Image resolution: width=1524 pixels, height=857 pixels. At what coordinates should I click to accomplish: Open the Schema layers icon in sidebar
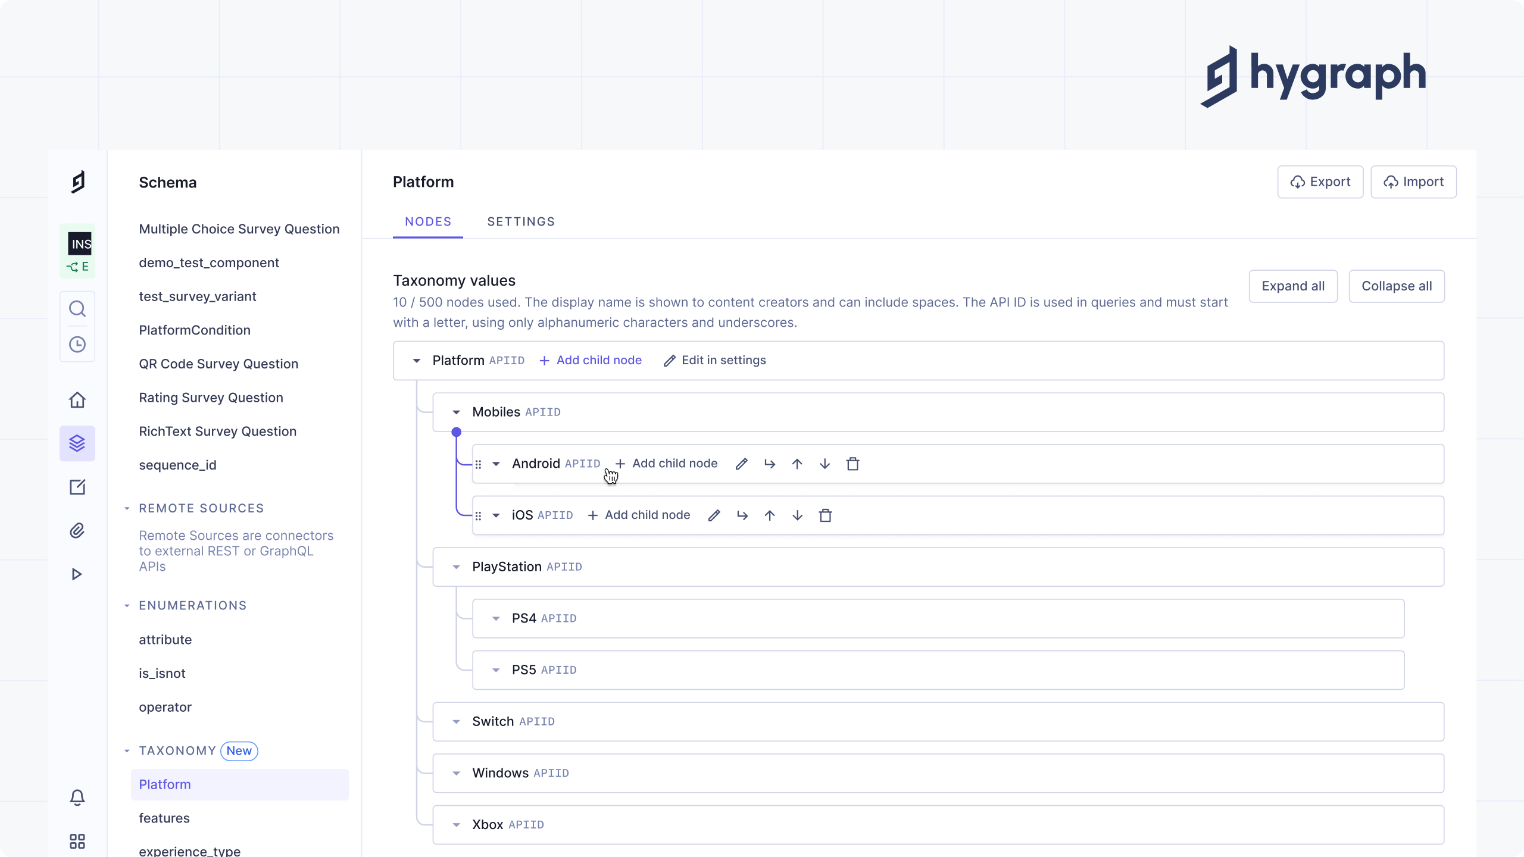[x=77, y=443]
